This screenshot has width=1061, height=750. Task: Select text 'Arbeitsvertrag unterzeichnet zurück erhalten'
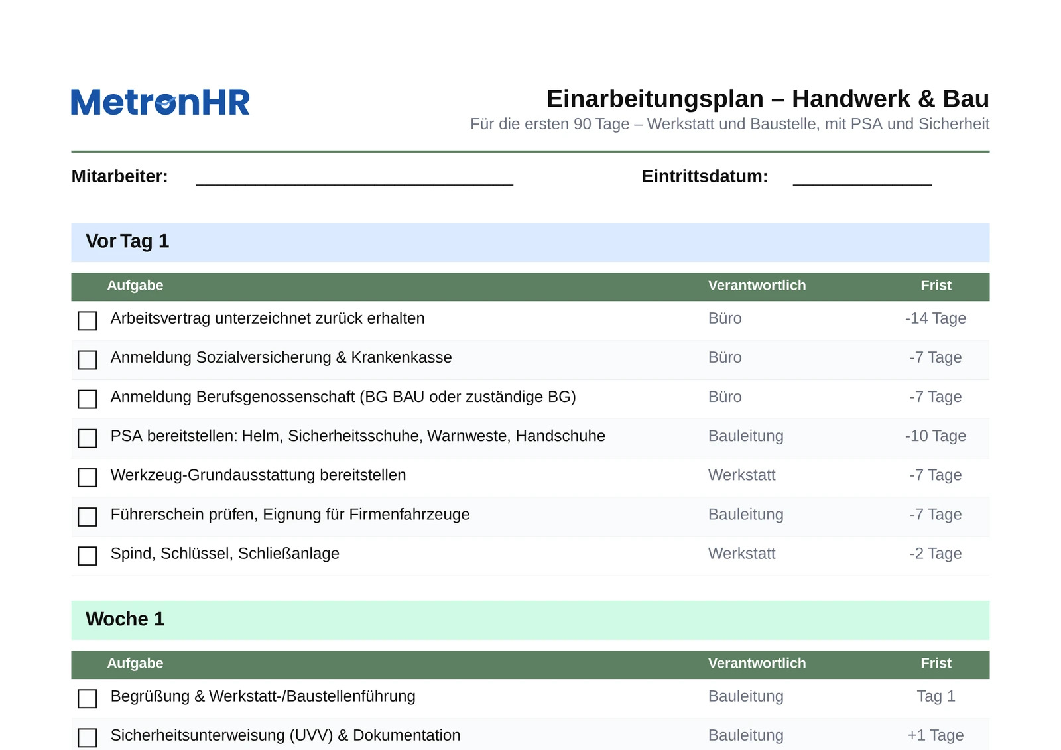pyautogui.click(x=267, y=318)
